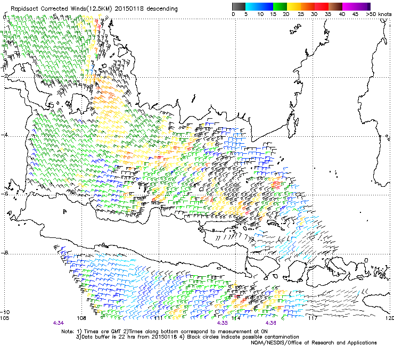Click the '20150118 descending' text in title

click(146, 9)
